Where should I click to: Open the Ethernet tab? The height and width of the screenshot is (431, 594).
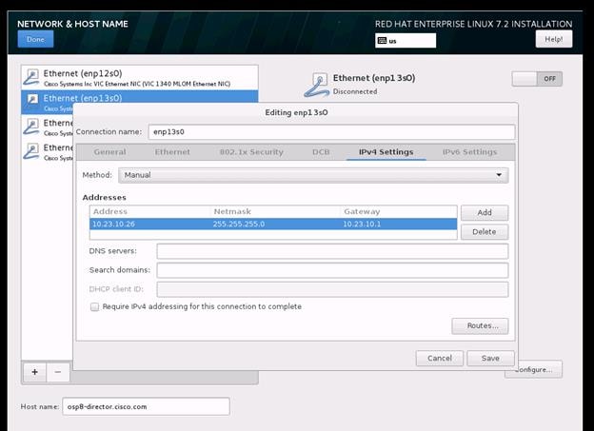172,152
